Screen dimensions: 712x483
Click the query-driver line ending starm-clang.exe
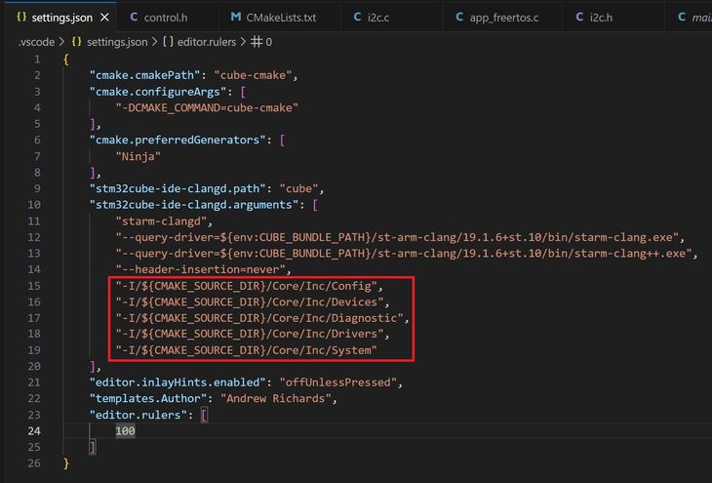(x=397, y=237)
